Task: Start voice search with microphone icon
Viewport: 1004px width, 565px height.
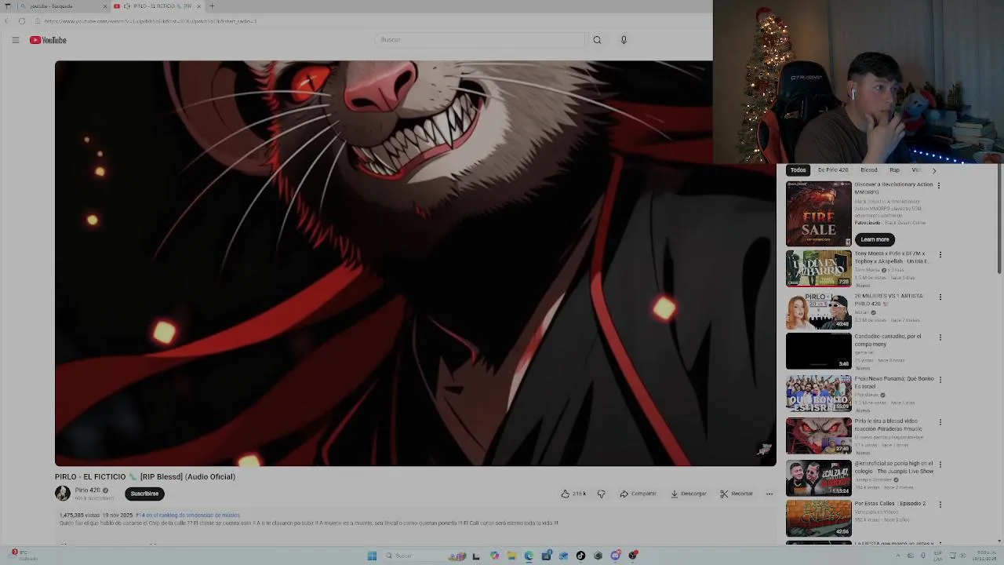Action: [x=624, y=40]
